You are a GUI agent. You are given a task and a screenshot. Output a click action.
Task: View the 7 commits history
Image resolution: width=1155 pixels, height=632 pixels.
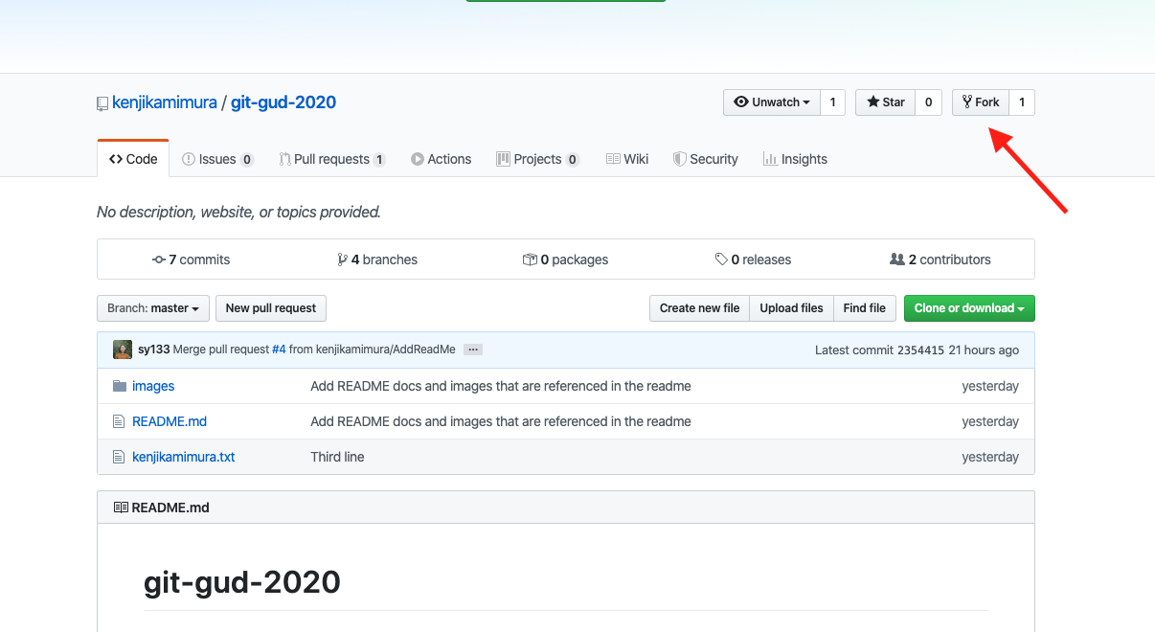tap(191, 260)
